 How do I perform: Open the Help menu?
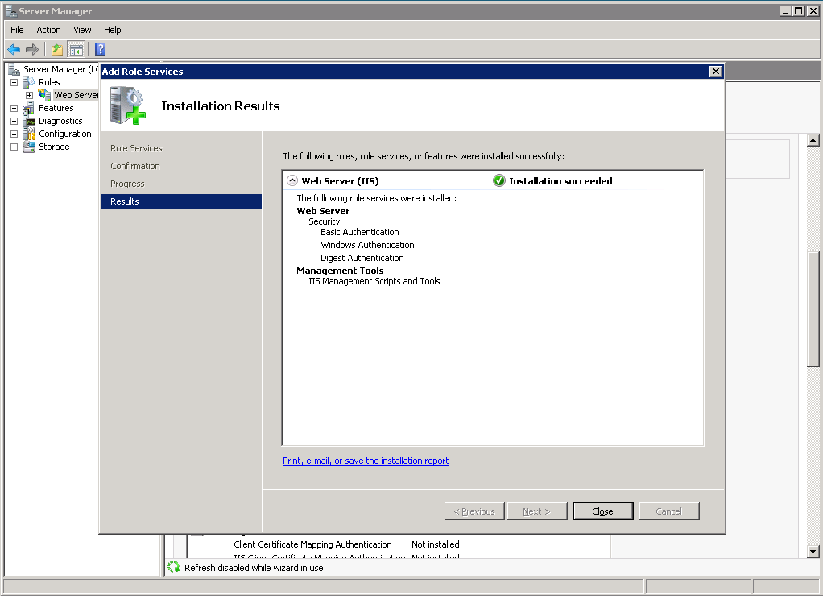[x=112, y=30]
